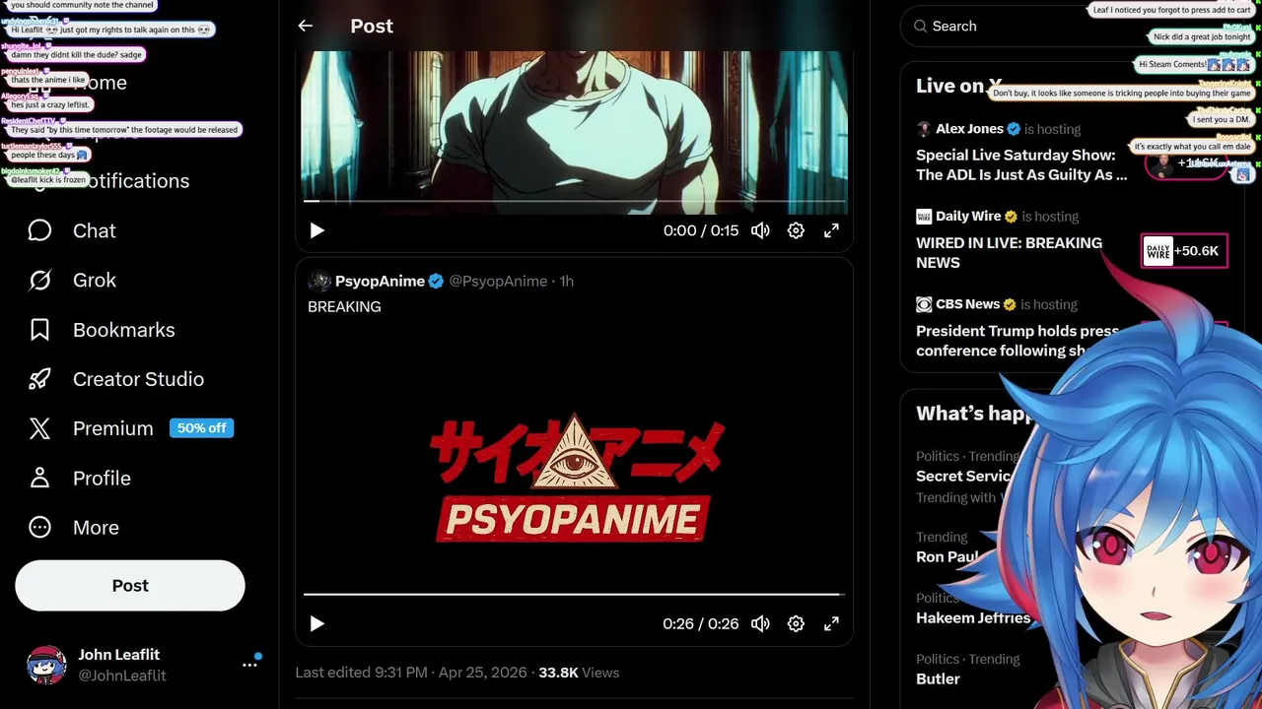1262x709 pixels.
Task: Open the Butler politics trend
Action: [x=938, y=678]
